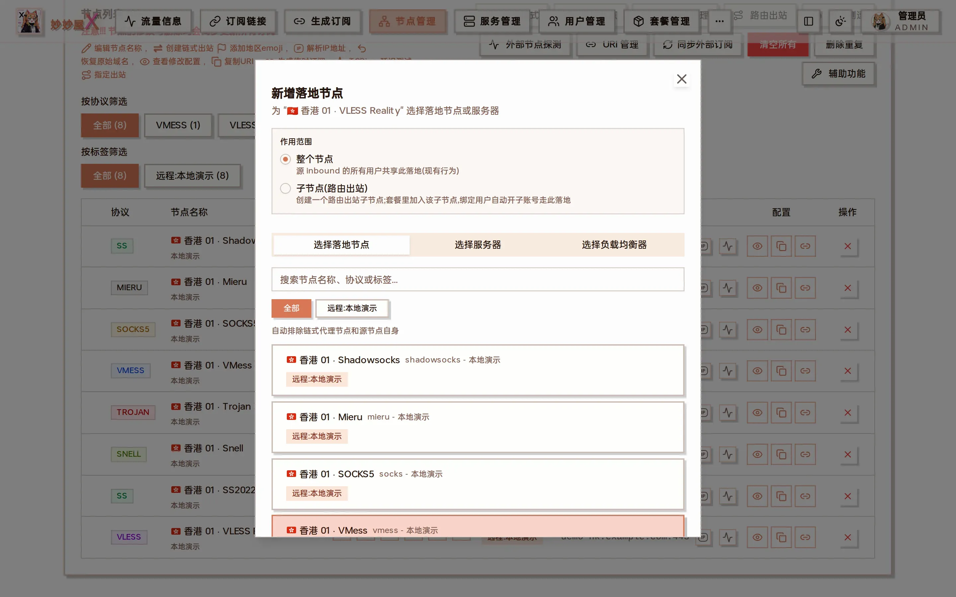Screen dimensions: 956x597
Task: Delete the Shadowsocks row with X
Action: pos(847,246)
